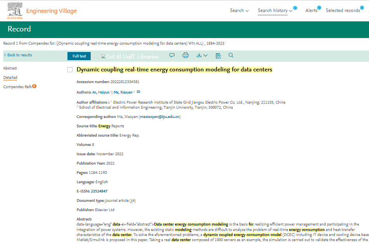Email maxiaoyan@tju.edu.cn address link

(160, 117)
